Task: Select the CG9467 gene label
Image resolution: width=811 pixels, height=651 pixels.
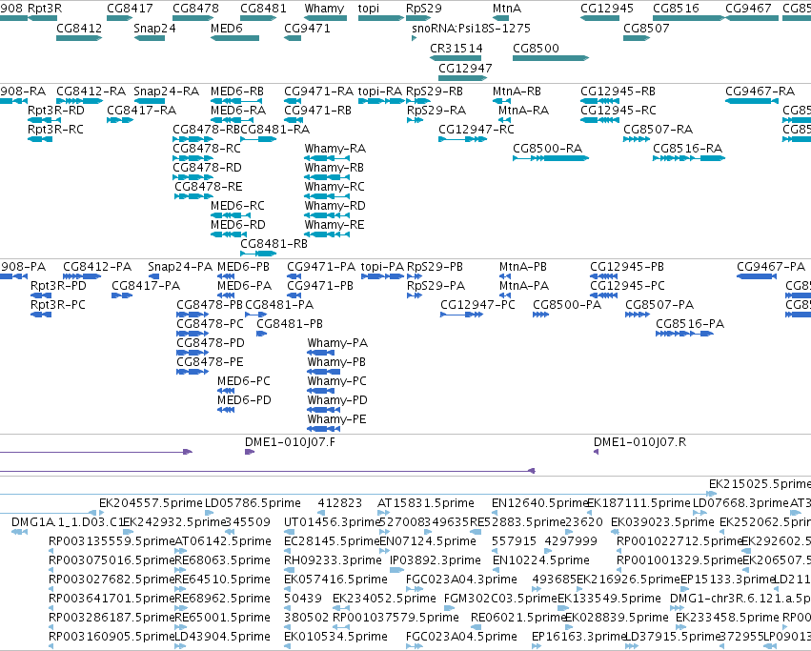Action: pos(748,9)
